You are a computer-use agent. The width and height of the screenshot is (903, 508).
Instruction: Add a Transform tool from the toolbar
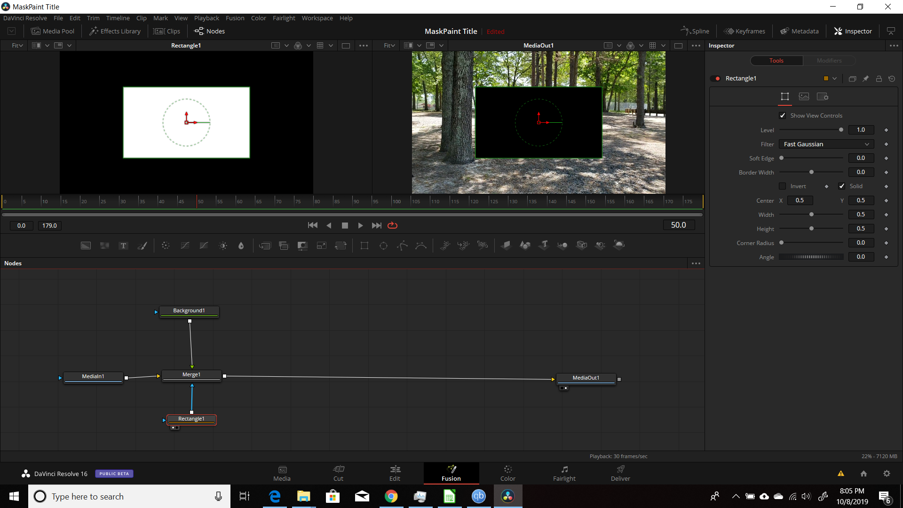click(341, 246)
